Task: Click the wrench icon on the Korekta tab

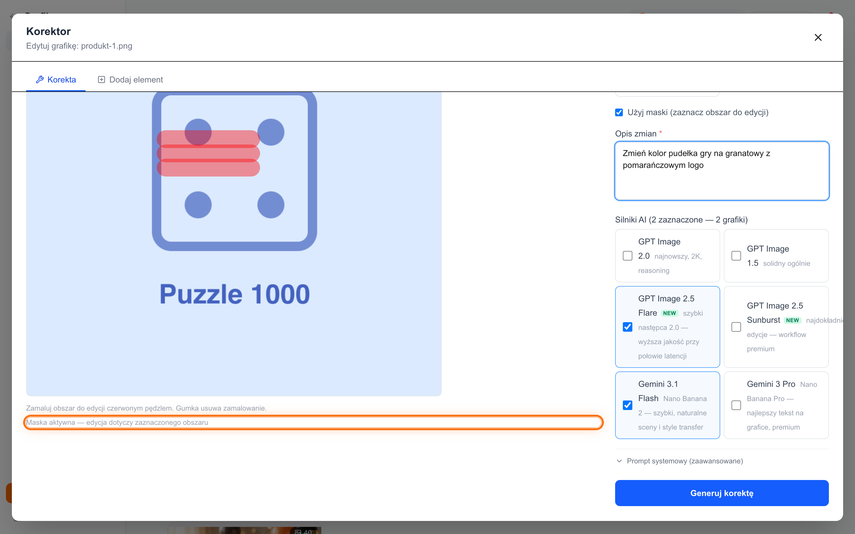Action: (39, 80)
